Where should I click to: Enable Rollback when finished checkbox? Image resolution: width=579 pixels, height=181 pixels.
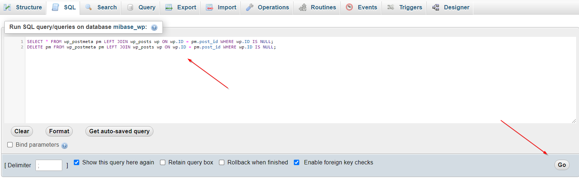coord(222,162)
